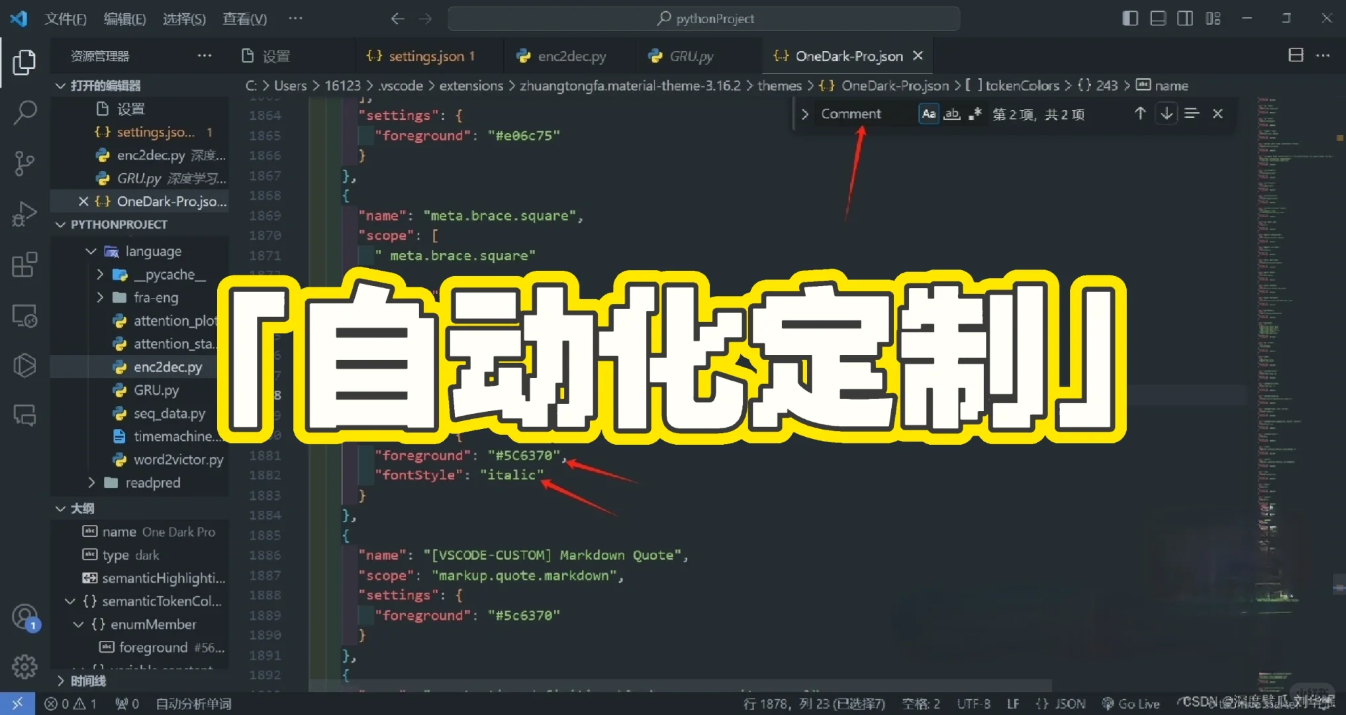Toggle Match Whole Word in find widget
1346x715 pixels.
(x=951, y=114)
